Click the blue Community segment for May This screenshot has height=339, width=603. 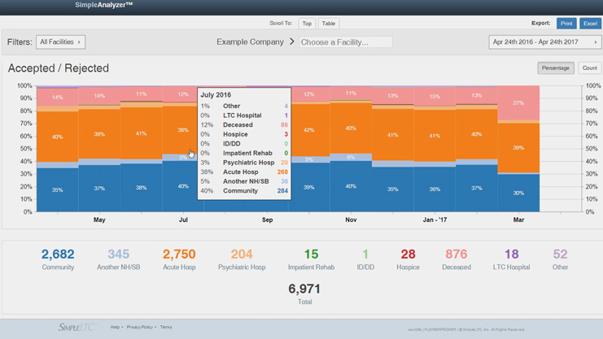[99, 189]
